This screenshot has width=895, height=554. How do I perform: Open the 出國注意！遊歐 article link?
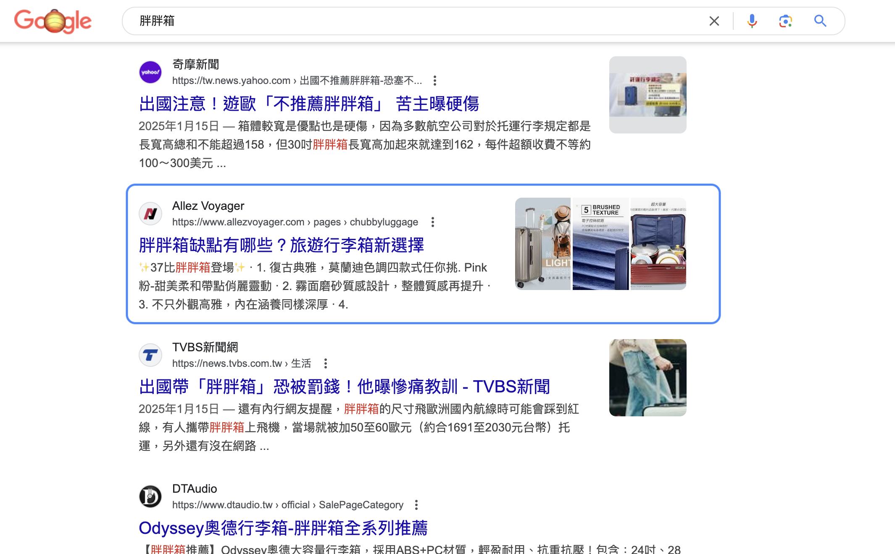coord(309,104)
